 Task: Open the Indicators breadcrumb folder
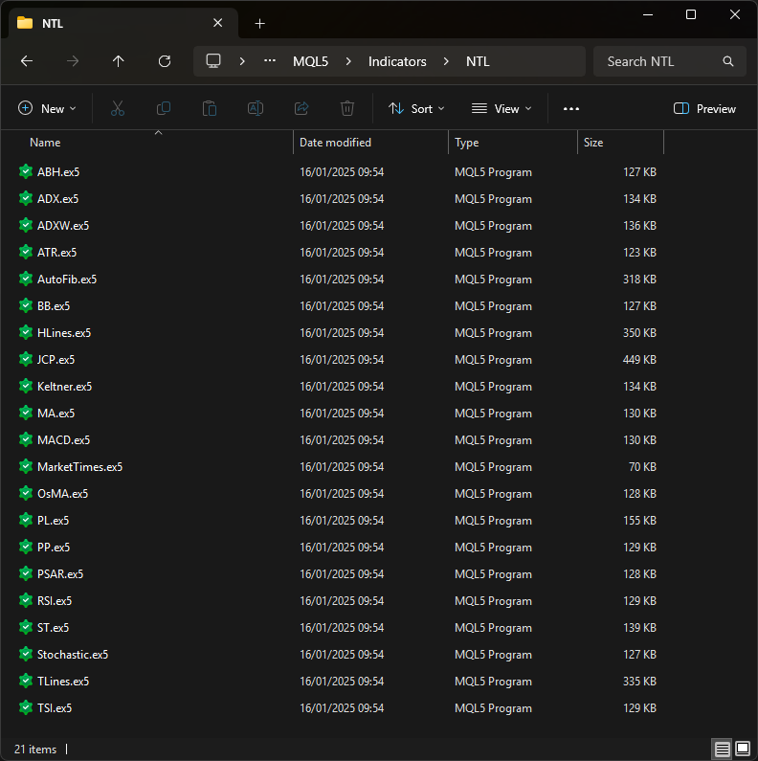tap(397, 61)
